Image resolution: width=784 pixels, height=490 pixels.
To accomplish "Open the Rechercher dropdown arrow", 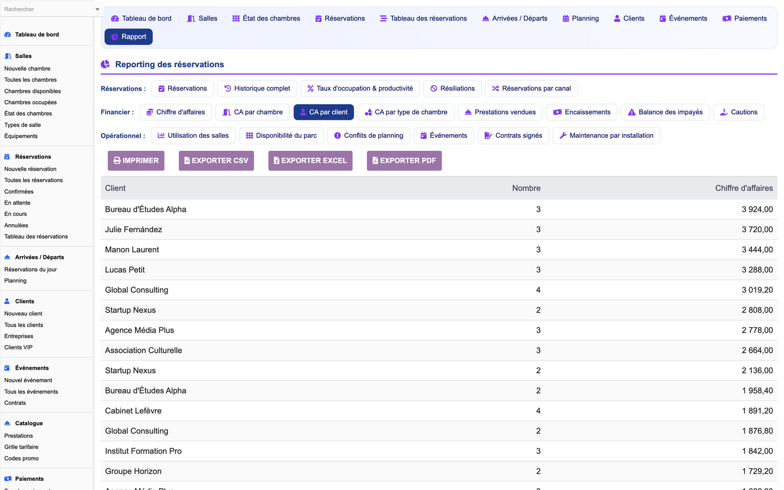I will 97,9.
